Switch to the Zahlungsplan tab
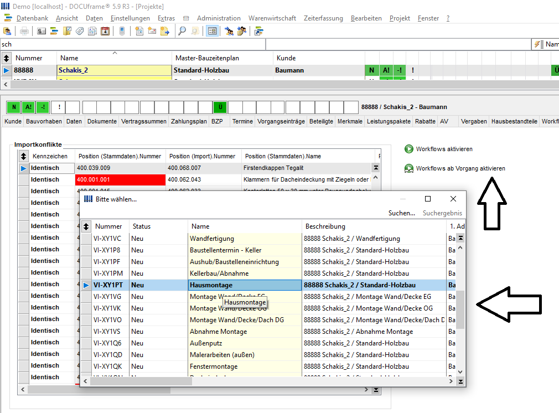The height and width of the screenshot is (413, 559). tap(189, 121)
